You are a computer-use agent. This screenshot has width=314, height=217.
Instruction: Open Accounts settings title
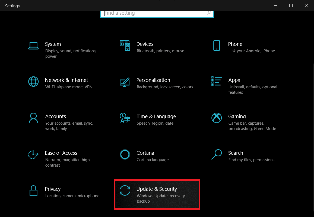(x=55, y=116)
